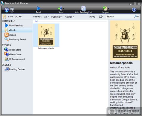Screen dimensions: 142x116
Task: Open the eNews Store link
Action: point(15,54)
